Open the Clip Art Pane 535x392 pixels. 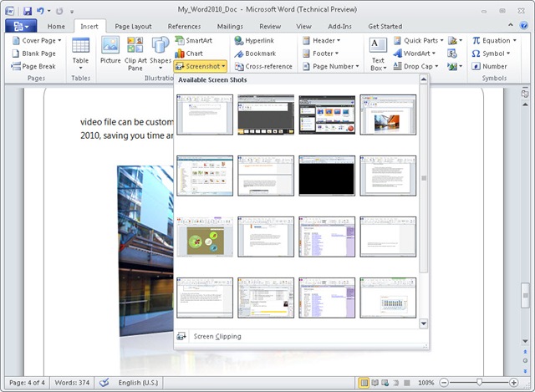135,53
